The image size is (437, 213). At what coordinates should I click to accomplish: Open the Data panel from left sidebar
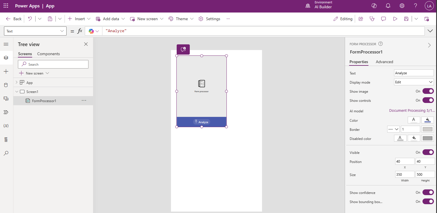click(6, 85)
